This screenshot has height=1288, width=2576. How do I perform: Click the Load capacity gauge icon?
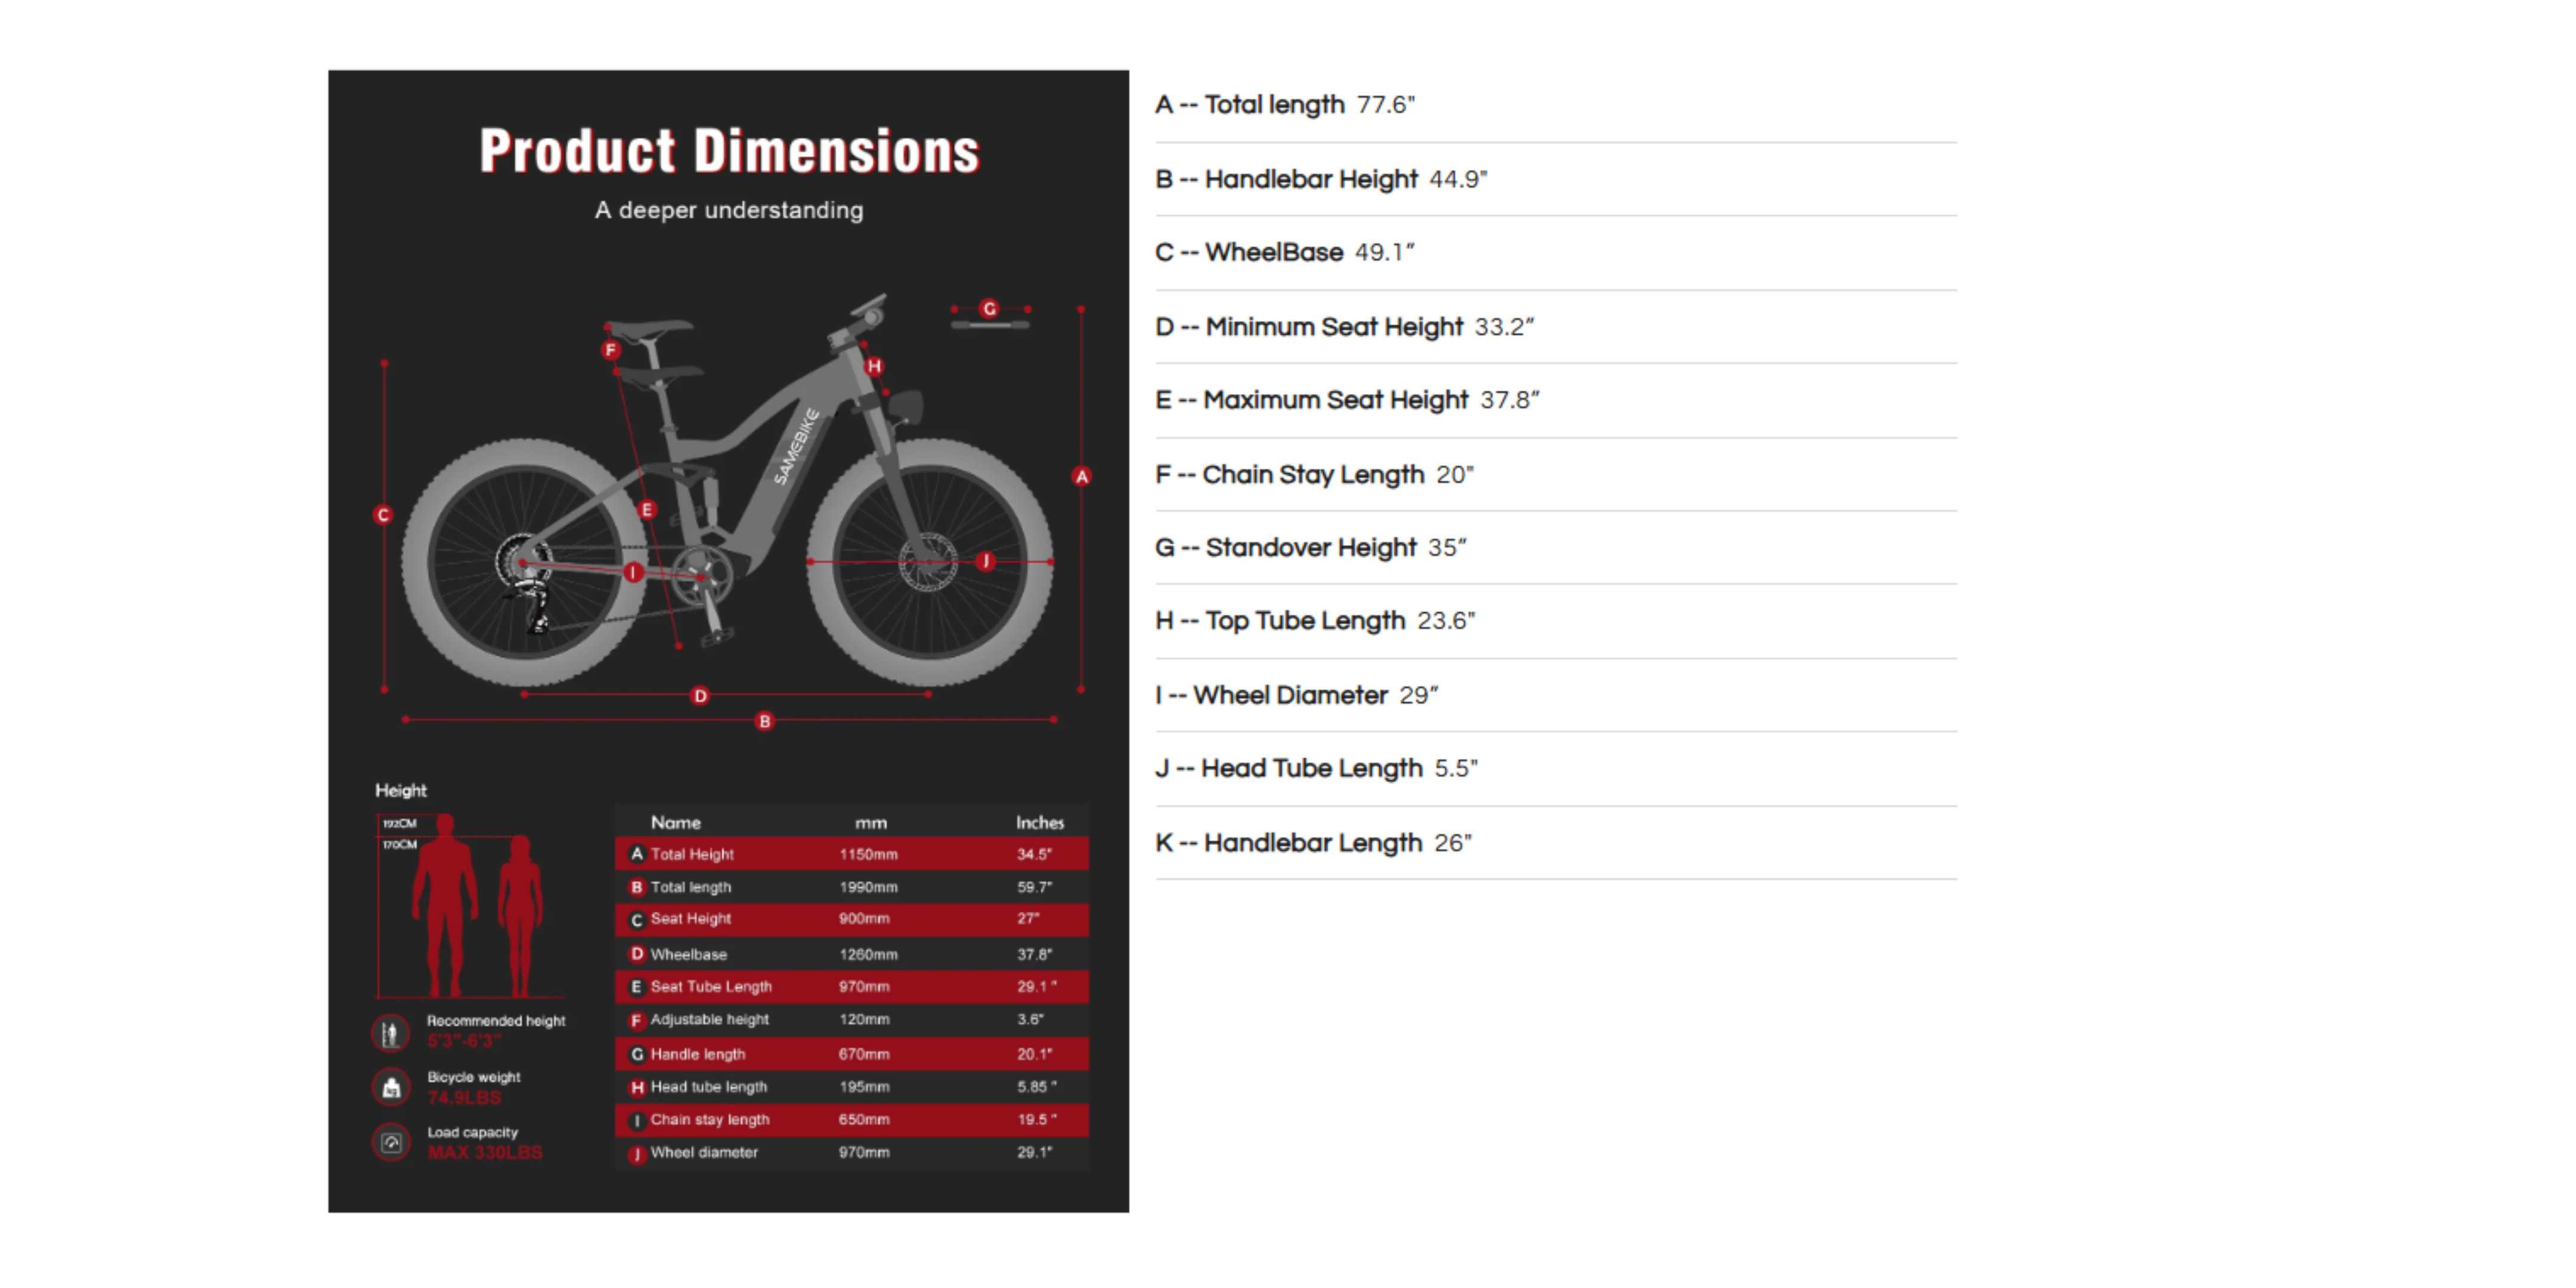[x=391, y=1142]
